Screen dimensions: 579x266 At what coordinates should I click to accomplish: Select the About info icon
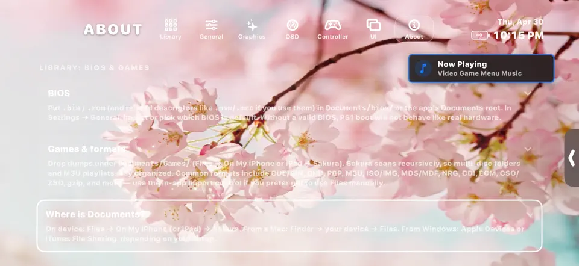click(x=414, y=25)
